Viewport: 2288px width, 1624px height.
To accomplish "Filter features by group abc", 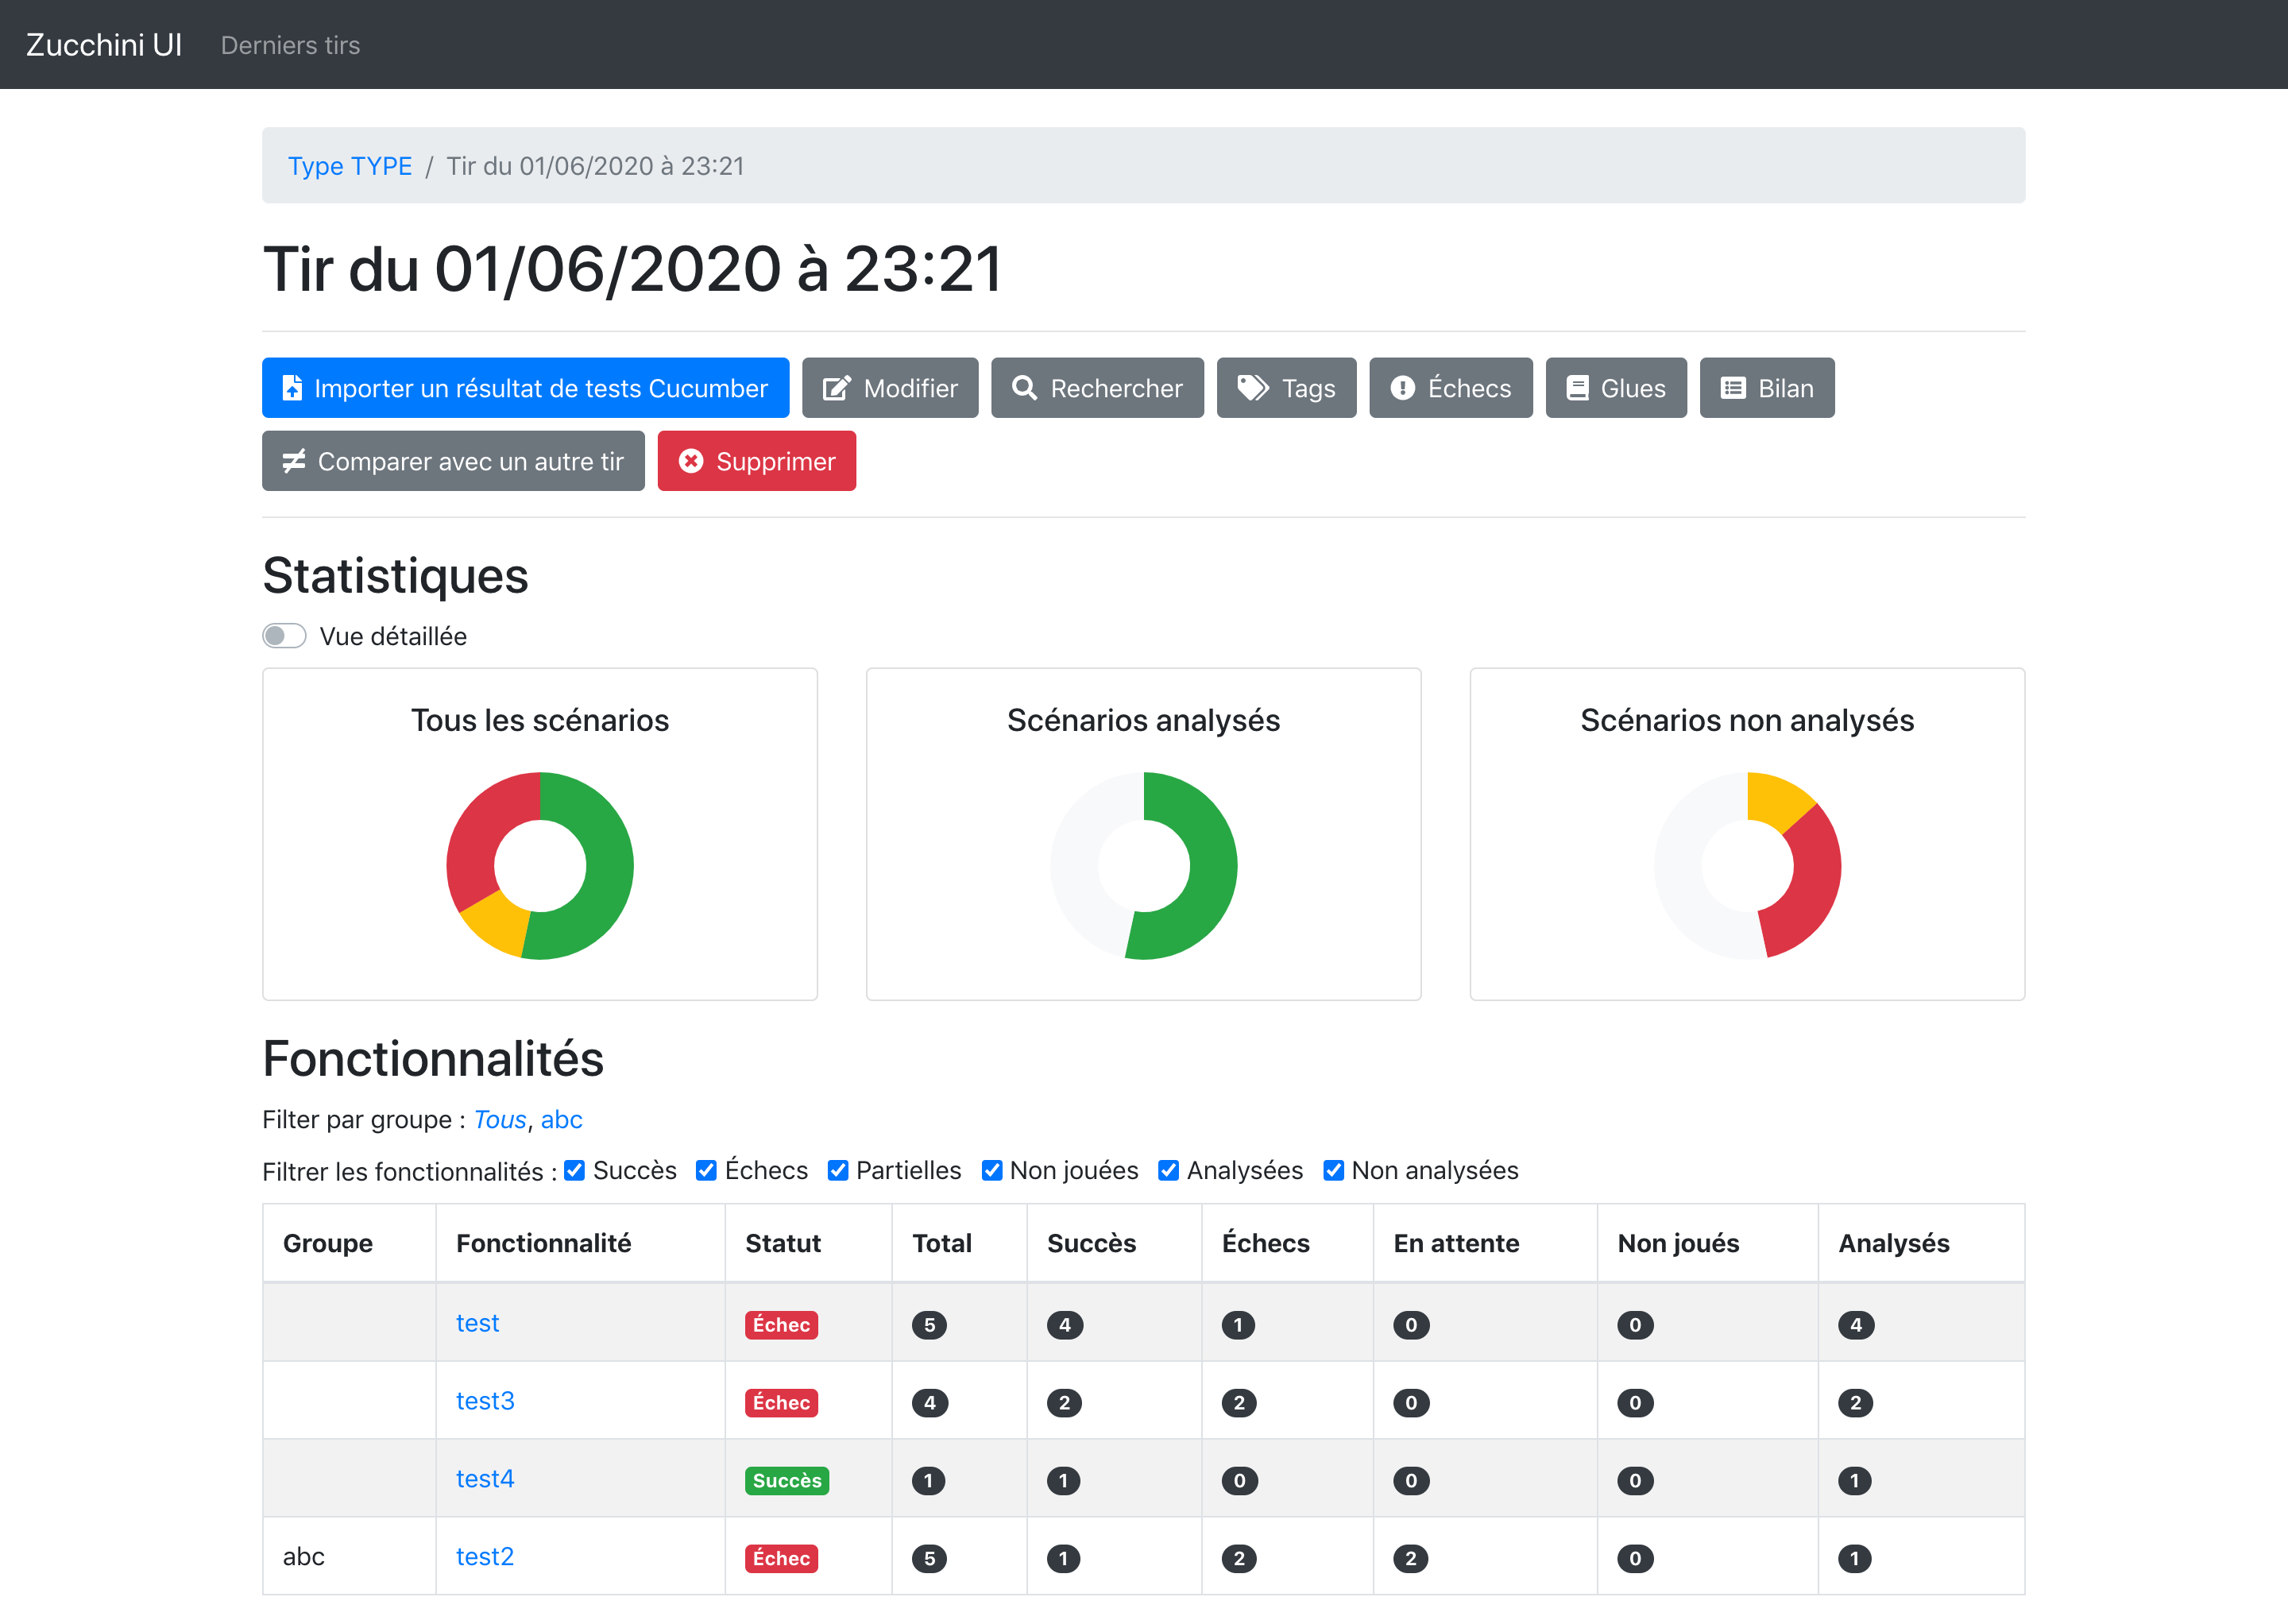I will 561,1119.
